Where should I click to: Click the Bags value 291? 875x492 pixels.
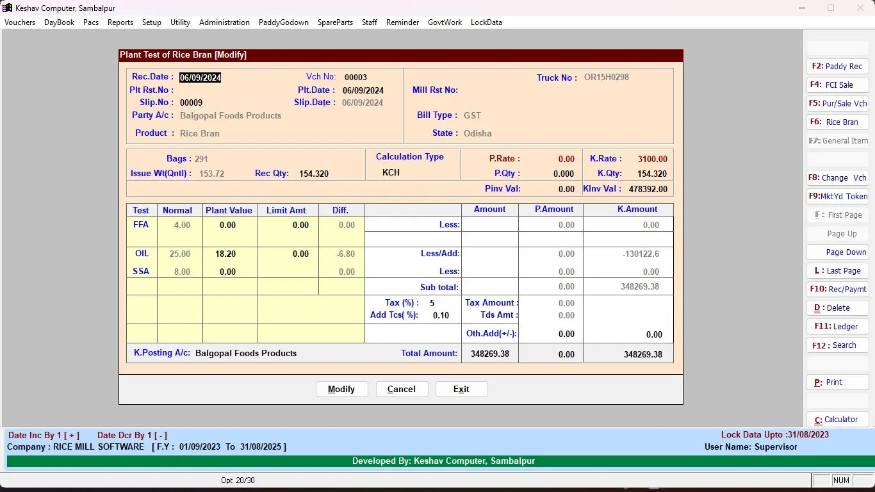coord(201,159)
